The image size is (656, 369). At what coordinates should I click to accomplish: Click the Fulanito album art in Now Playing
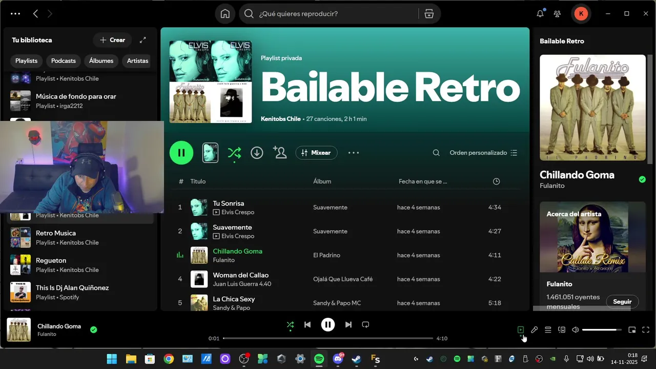tap(592, 108)
